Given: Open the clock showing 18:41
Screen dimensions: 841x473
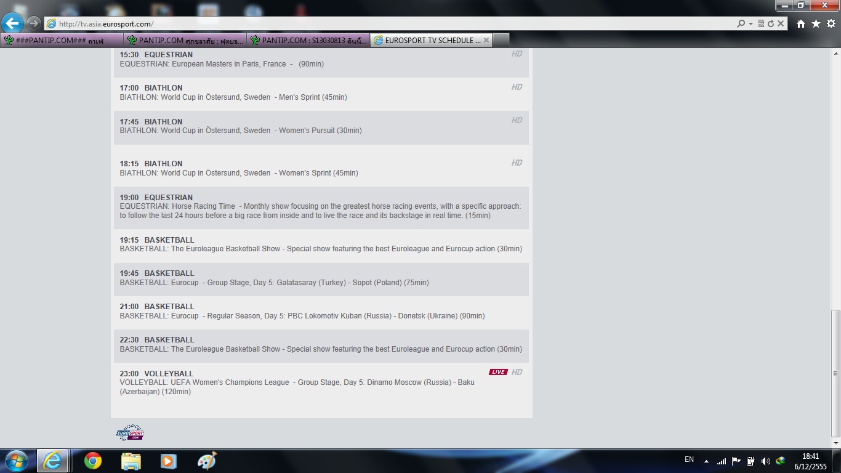Looking at the screenshot, I should click(x=811, y=461).
